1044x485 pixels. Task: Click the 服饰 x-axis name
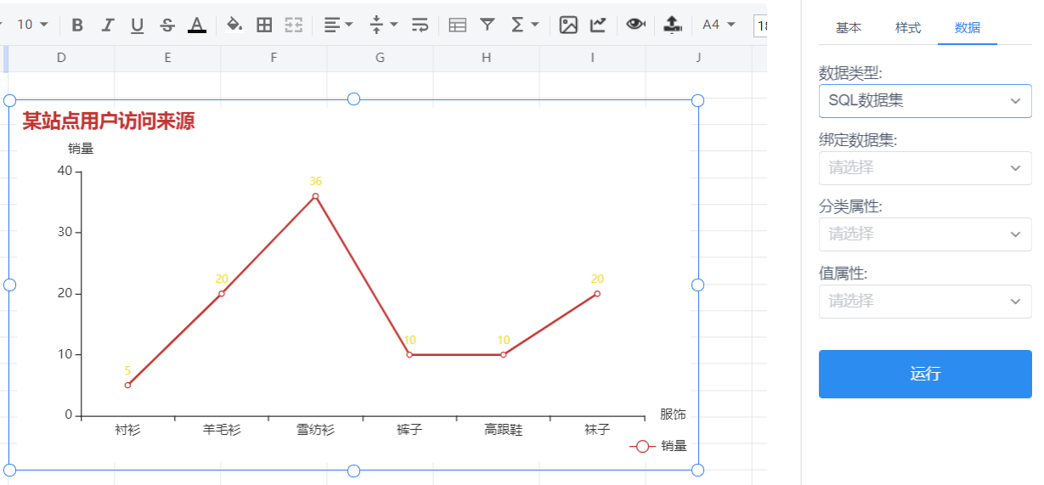pyautogui.click(x=673, y=415)
